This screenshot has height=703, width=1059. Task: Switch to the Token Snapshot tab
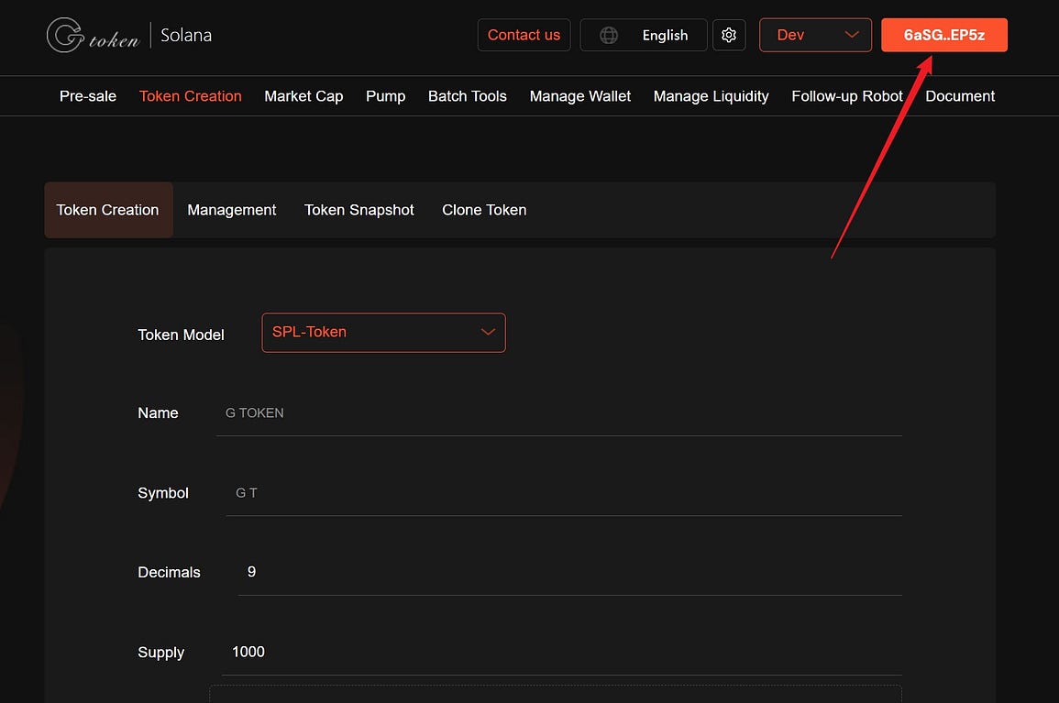[x=359, y=210]
